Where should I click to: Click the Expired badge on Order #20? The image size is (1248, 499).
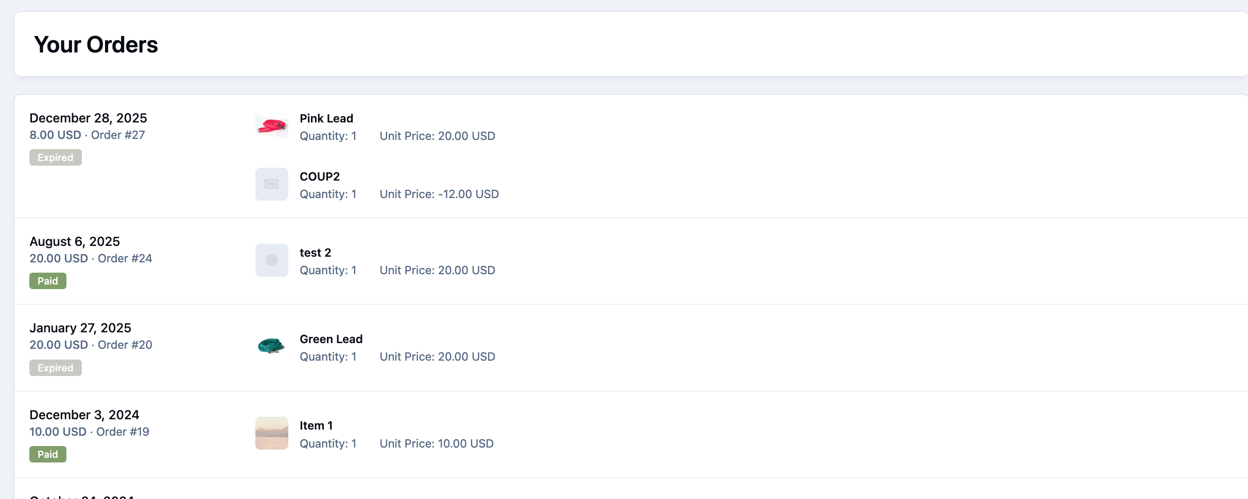click(x=56, y=368)
